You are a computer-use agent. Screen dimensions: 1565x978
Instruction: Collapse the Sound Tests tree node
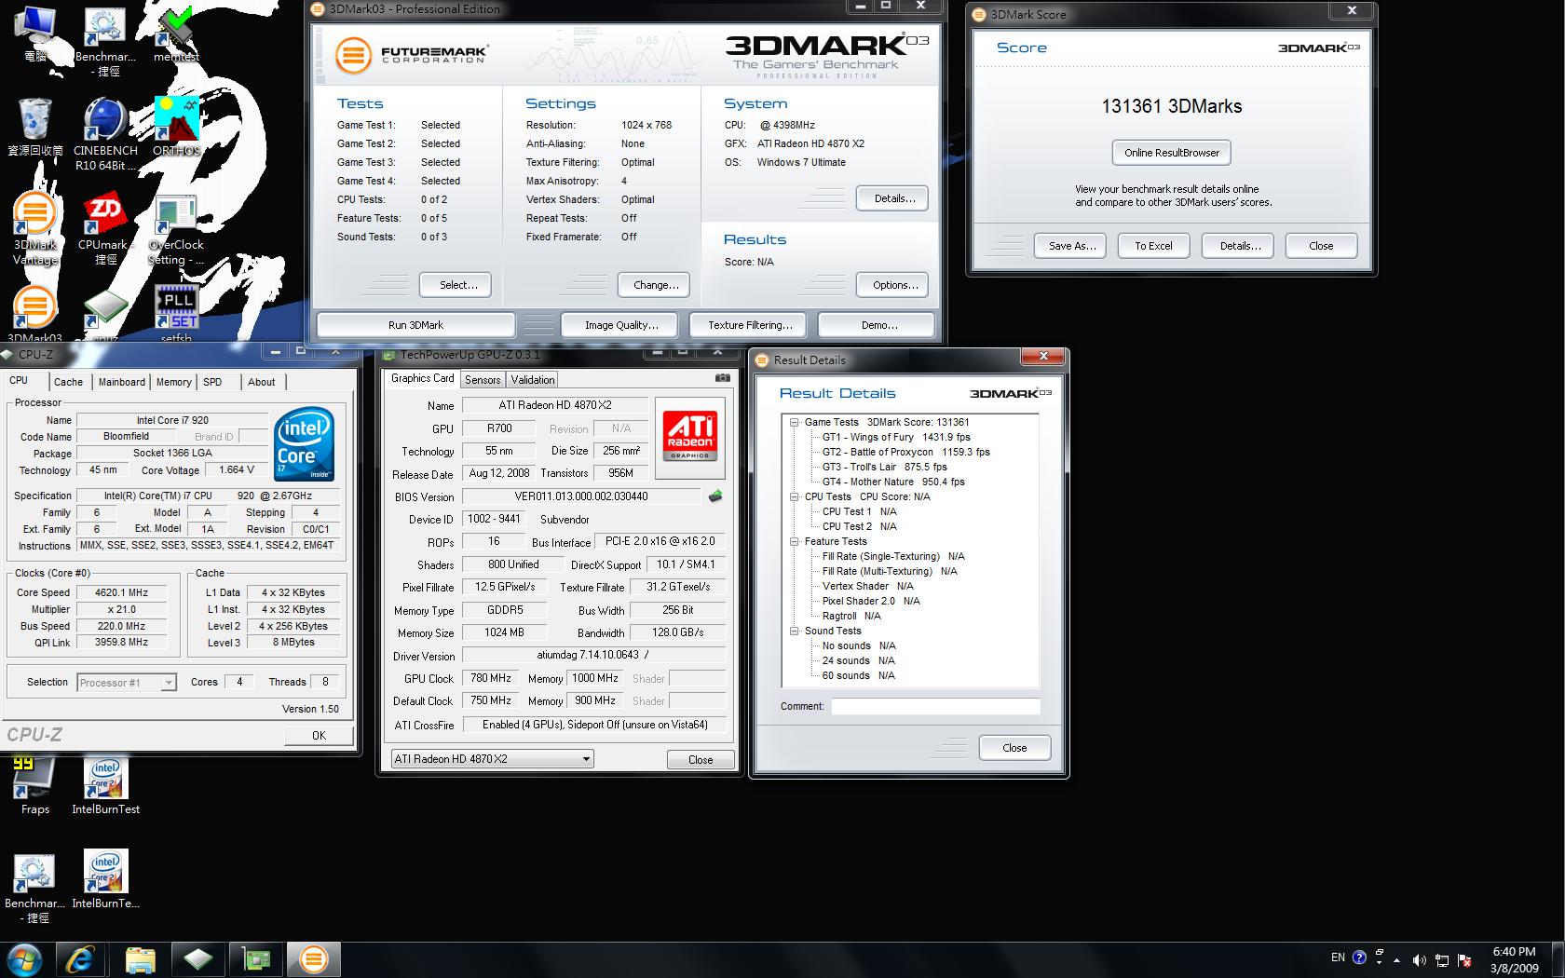(795, 632)
